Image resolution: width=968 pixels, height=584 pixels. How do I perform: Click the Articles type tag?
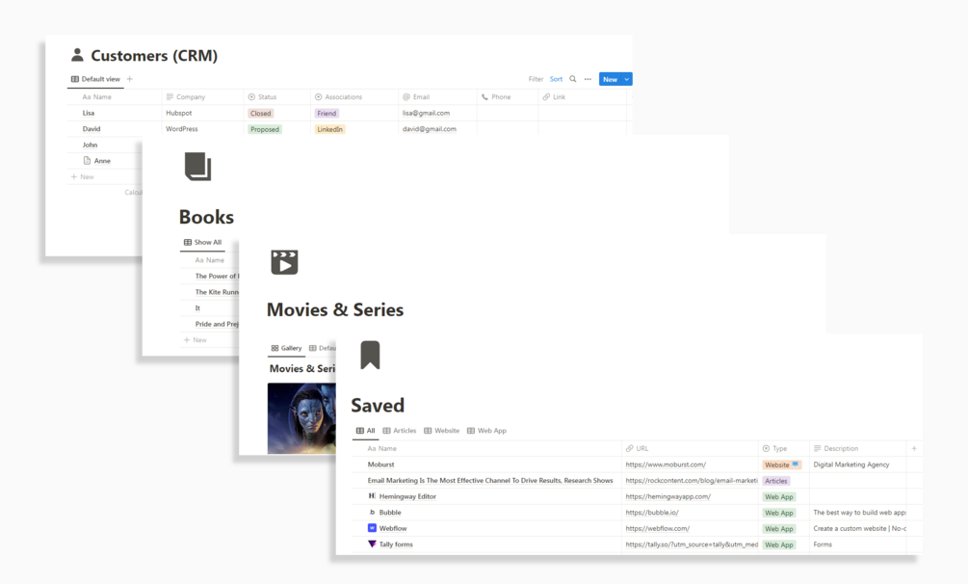click(776, 481)
